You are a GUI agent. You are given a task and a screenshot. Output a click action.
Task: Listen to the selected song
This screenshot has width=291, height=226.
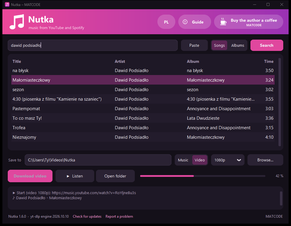(x=75, y=176)
